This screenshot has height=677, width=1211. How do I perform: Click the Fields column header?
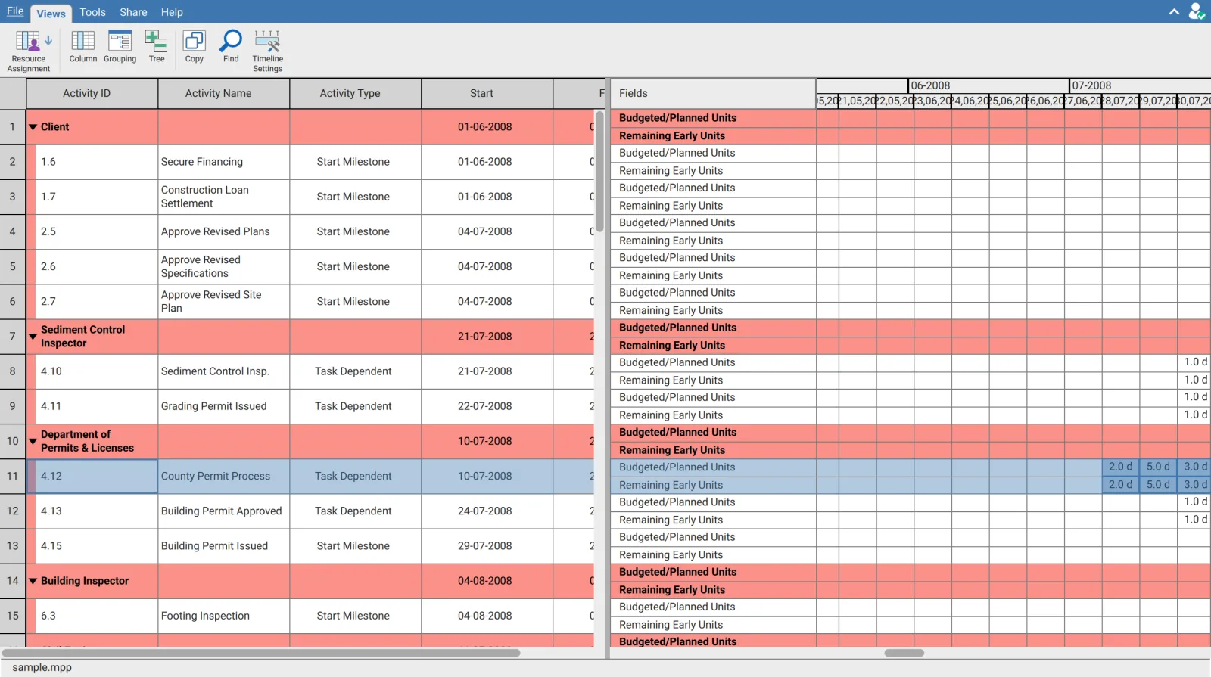point(713,94)
